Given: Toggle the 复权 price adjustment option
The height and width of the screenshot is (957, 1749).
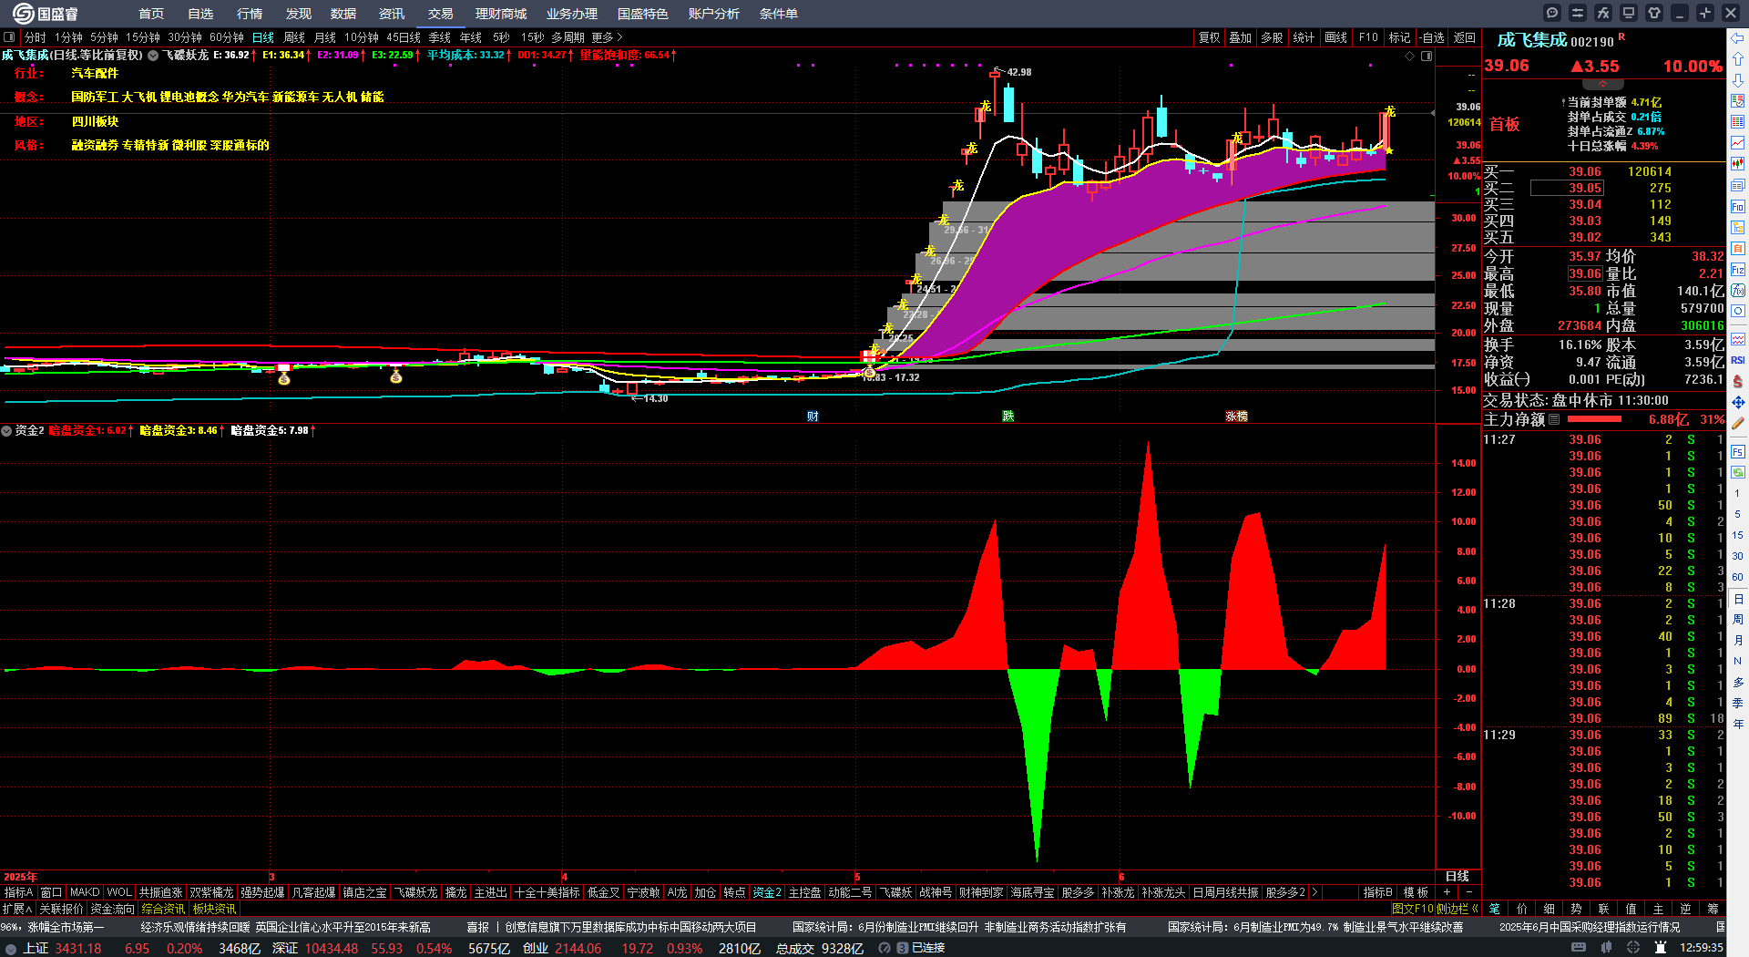Looking at the screenshot, I should [x=1209, y=37].
